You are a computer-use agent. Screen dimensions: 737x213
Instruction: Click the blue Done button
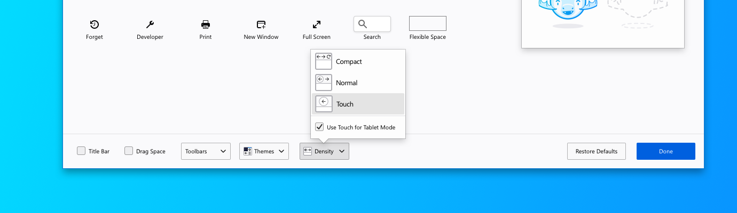tap(666, 151)
